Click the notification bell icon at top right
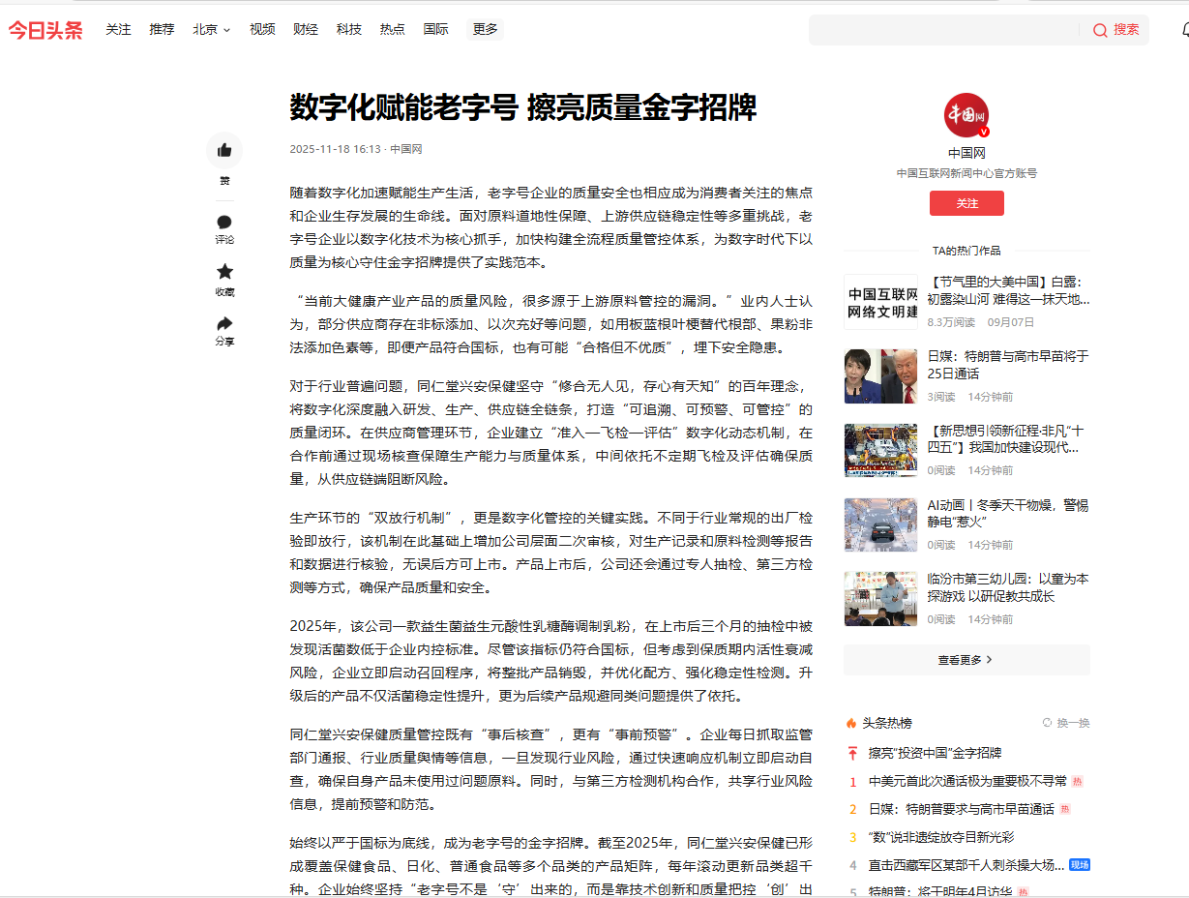 click(1184, 30)
